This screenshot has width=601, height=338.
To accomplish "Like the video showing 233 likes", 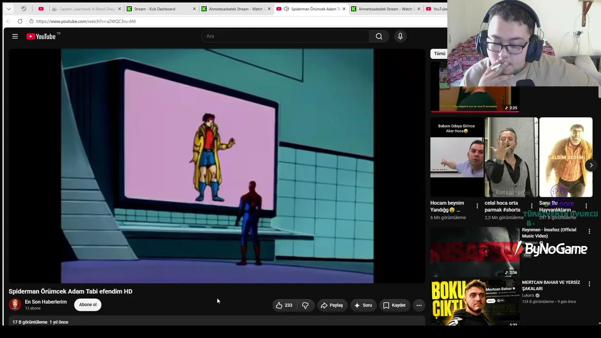I will coord(284,305).
